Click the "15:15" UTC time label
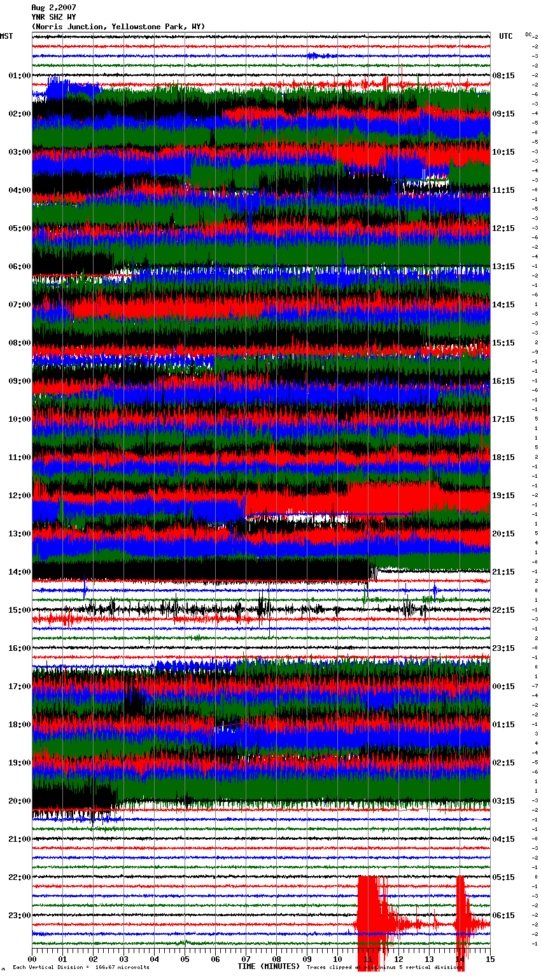This screenshot has height=976, width=541. pyautogui.click(x=503, y=343)
